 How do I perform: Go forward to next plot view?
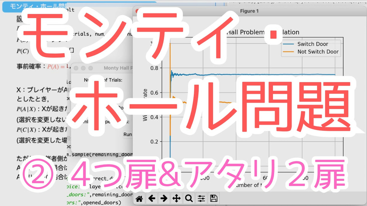coord(164,198)
